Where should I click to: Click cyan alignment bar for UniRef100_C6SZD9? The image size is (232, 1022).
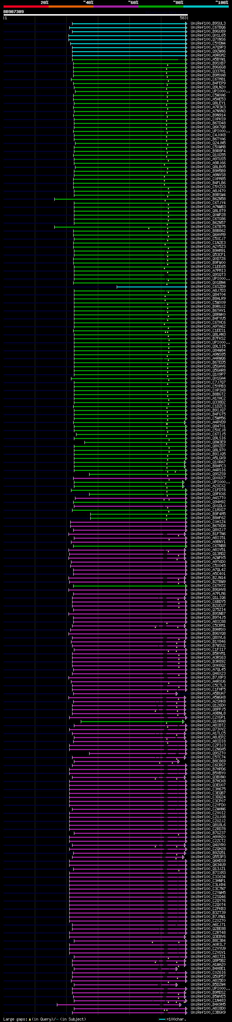(152, 286)
